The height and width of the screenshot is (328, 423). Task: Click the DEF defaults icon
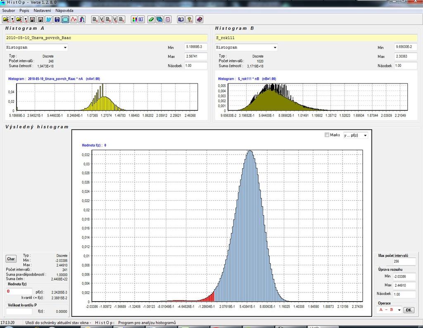141,19
